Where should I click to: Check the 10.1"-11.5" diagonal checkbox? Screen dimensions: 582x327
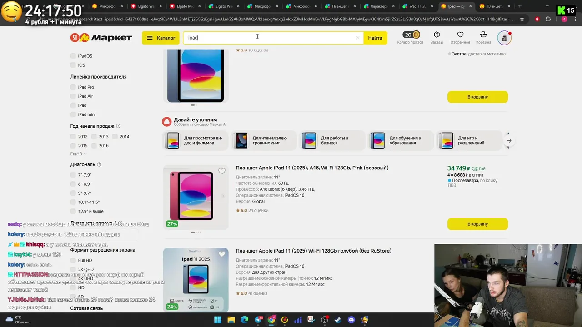(73, 202)
